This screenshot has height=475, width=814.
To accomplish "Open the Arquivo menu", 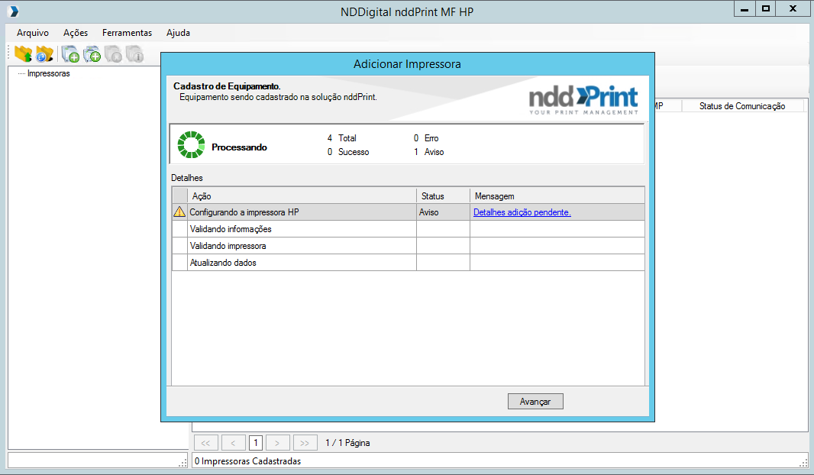I will (33, 33).
